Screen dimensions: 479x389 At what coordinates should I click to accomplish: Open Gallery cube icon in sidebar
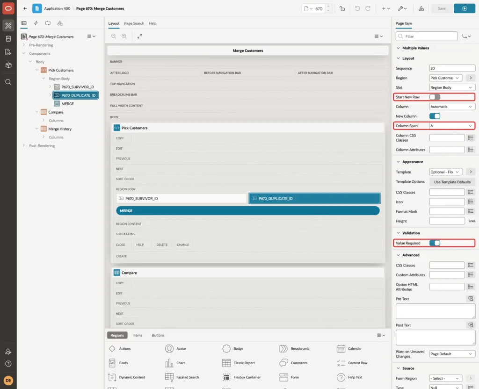point(8,65)
